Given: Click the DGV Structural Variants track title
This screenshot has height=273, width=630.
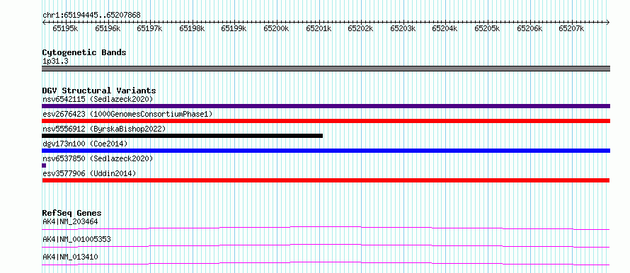Looking at the screenshot, I should tap(99, 91).
